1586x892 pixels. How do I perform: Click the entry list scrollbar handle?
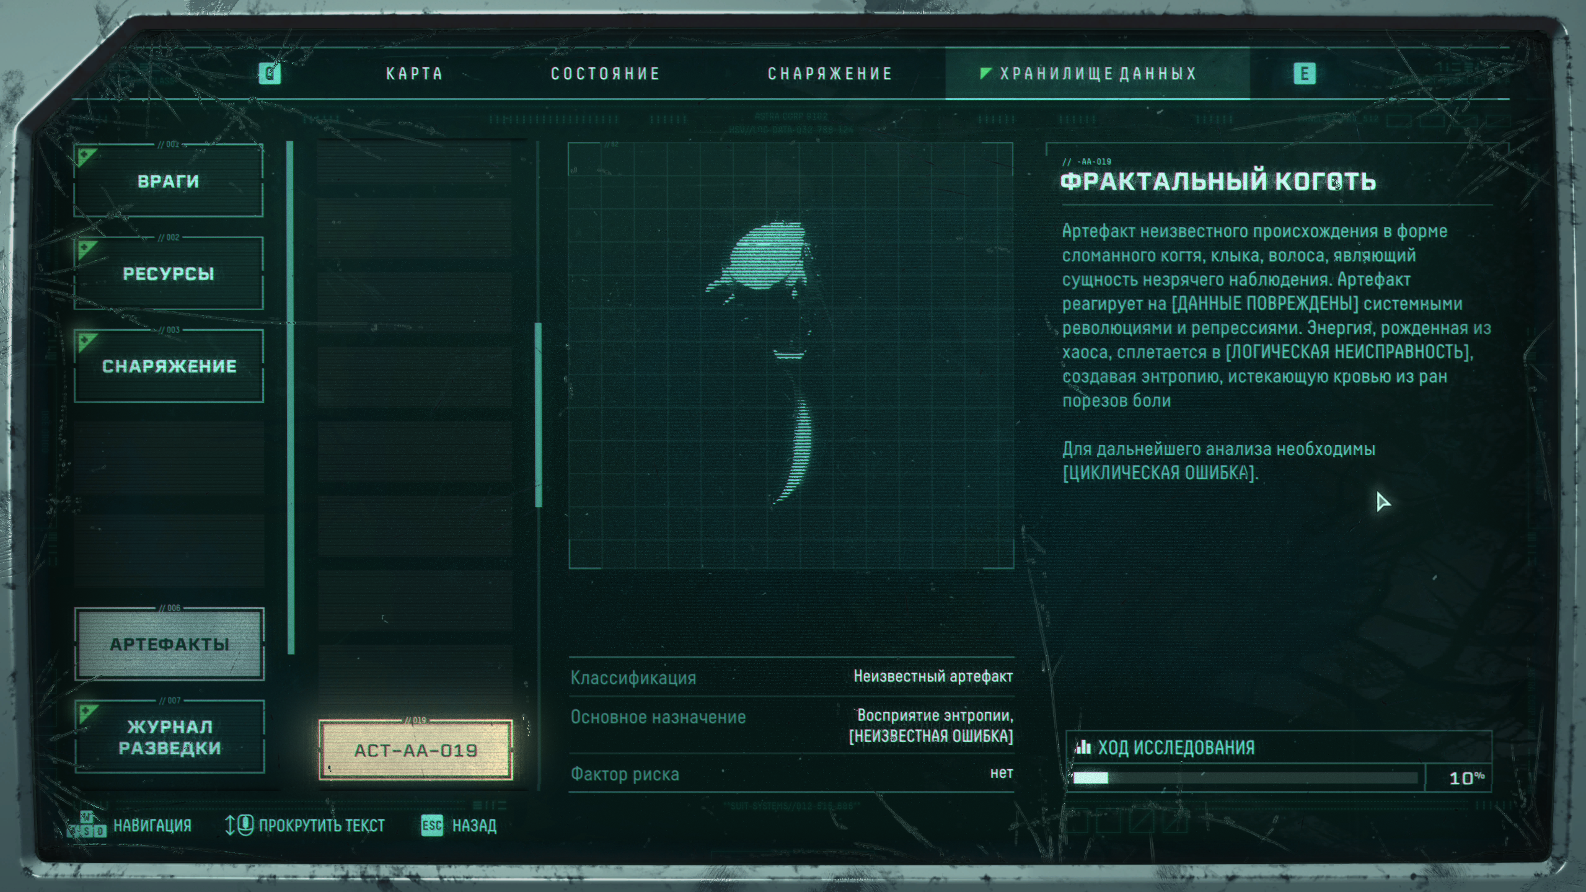click(x=538, y=415)
